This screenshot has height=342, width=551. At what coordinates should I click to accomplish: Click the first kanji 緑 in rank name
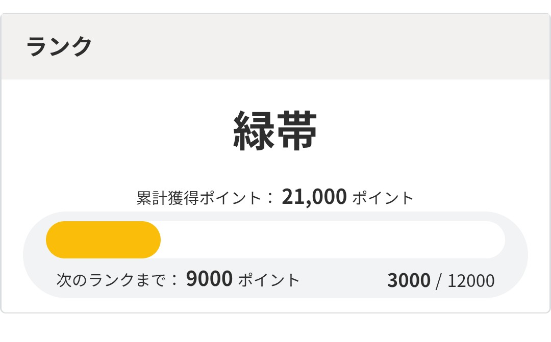pyautogui.click(x=254, y=131)
